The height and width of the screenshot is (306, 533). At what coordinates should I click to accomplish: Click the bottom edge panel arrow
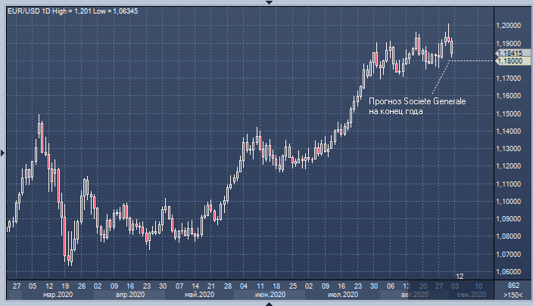point(266,303)
